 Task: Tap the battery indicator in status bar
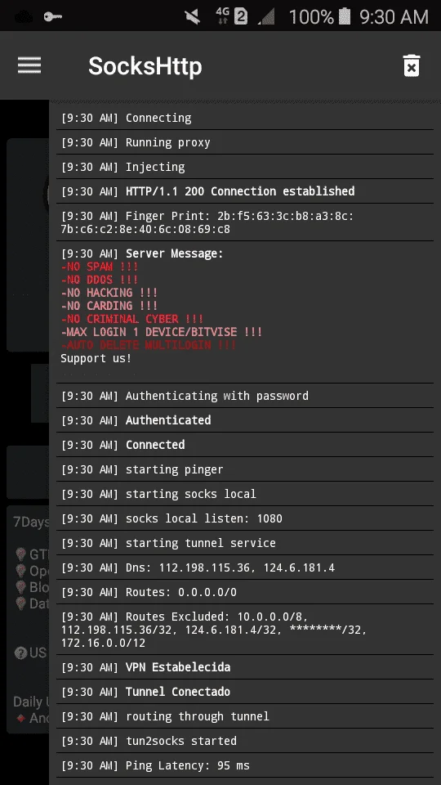(x=344, y=16)
